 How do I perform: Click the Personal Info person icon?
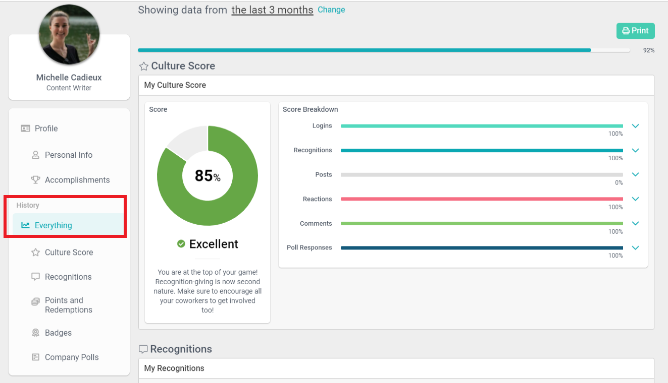click(x=35, y=155)
